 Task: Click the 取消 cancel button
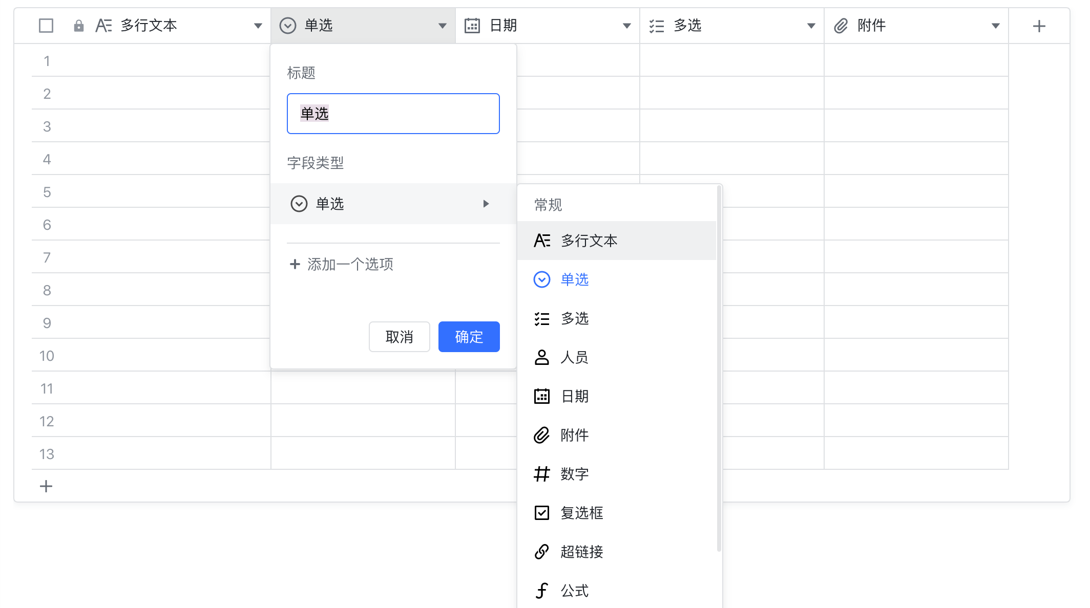[399, 337]
